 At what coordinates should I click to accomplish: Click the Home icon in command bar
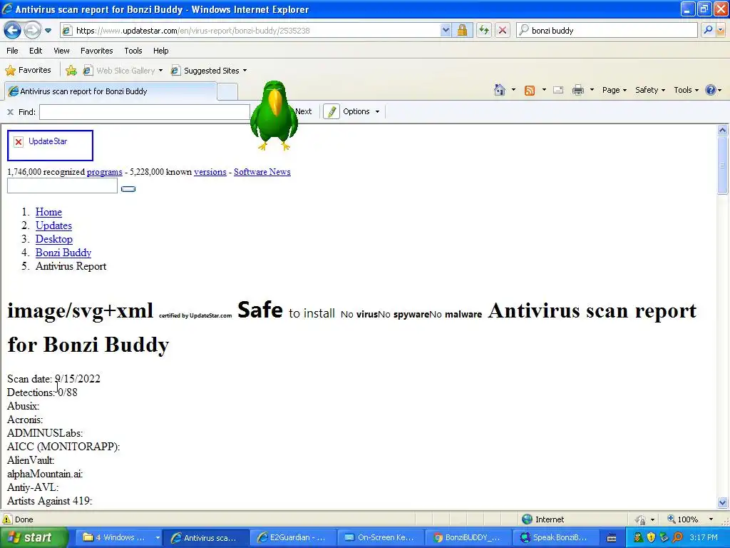pos(500,90)
